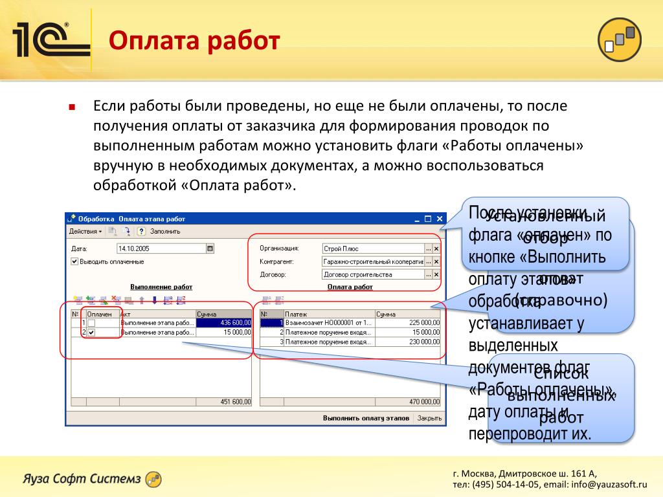
Task: Click Add row icon in Выполнение работ
Action: point(78,300)
